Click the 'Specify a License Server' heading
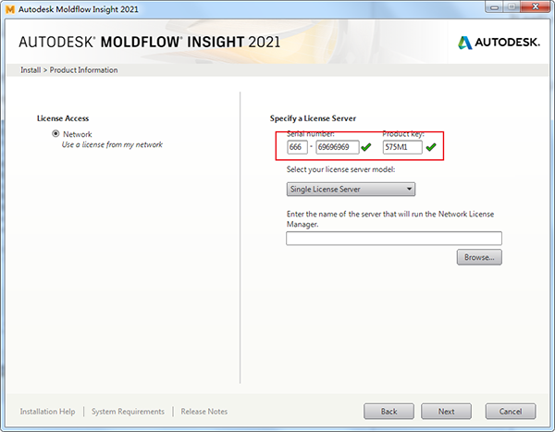This screenshot has height=432, width=555. 313,118
